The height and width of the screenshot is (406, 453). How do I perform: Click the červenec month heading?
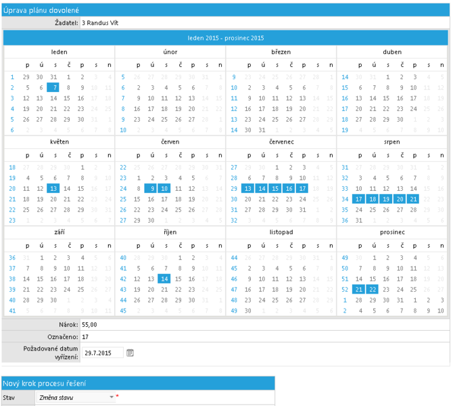tap(281, 141)
